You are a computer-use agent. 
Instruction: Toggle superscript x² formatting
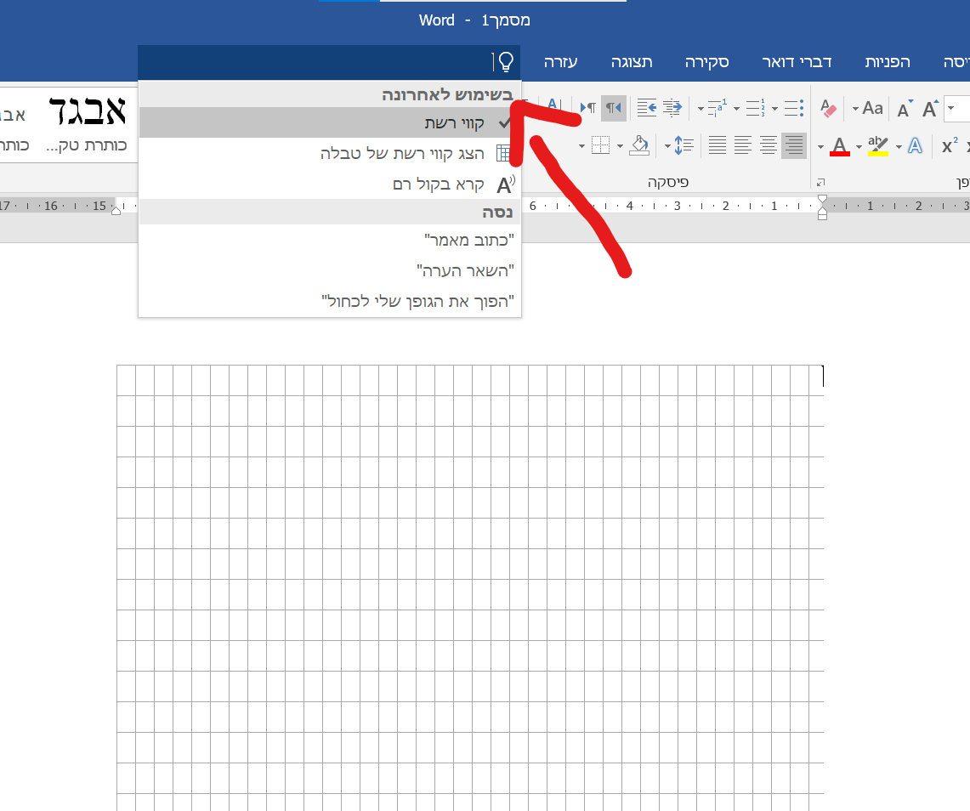coord(950,146)
